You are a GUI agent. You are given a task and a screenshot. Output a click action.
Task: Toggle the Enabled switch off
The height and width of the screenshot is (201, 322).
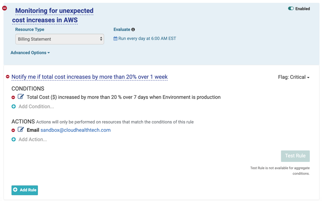(x=291, y=9)
